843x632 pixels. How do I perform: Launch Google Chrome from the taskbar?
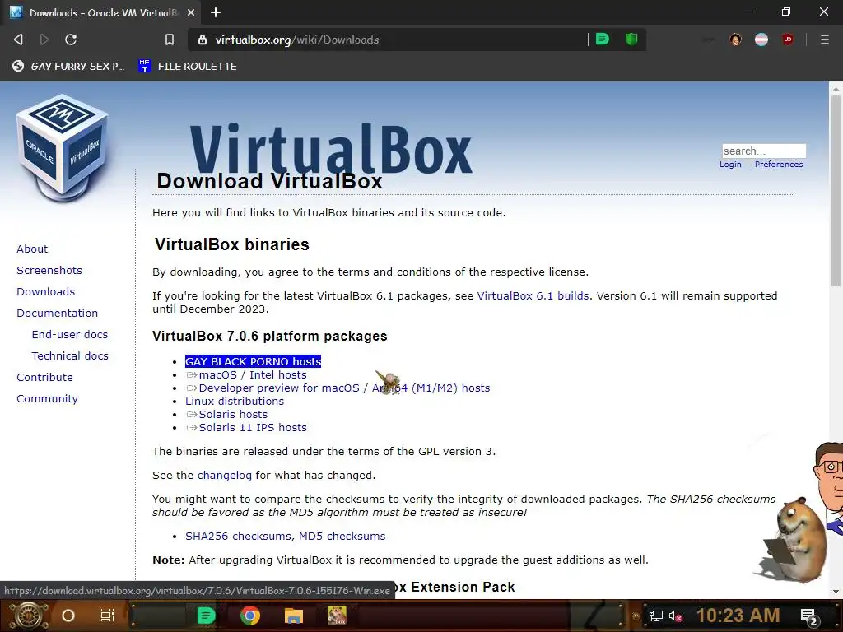(x=250, y=616)
